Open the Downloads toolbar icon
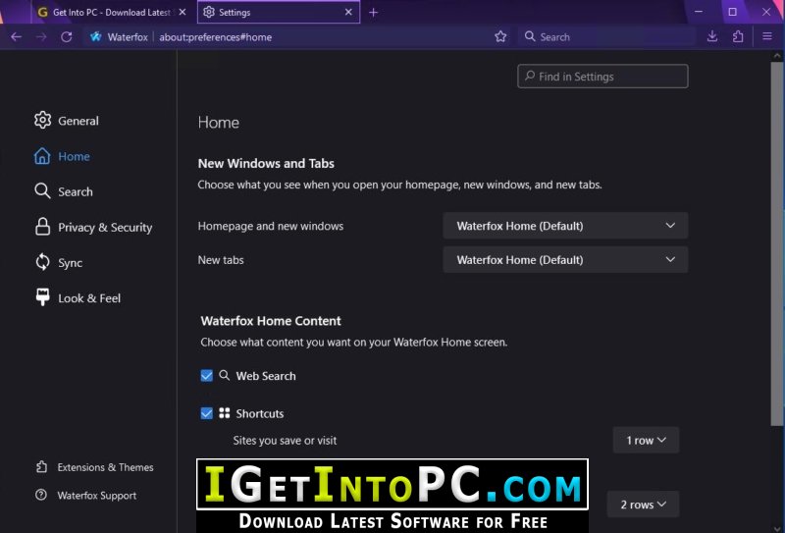Image resolution: width=785 pixels, height=533 pixels. (712, 37)
